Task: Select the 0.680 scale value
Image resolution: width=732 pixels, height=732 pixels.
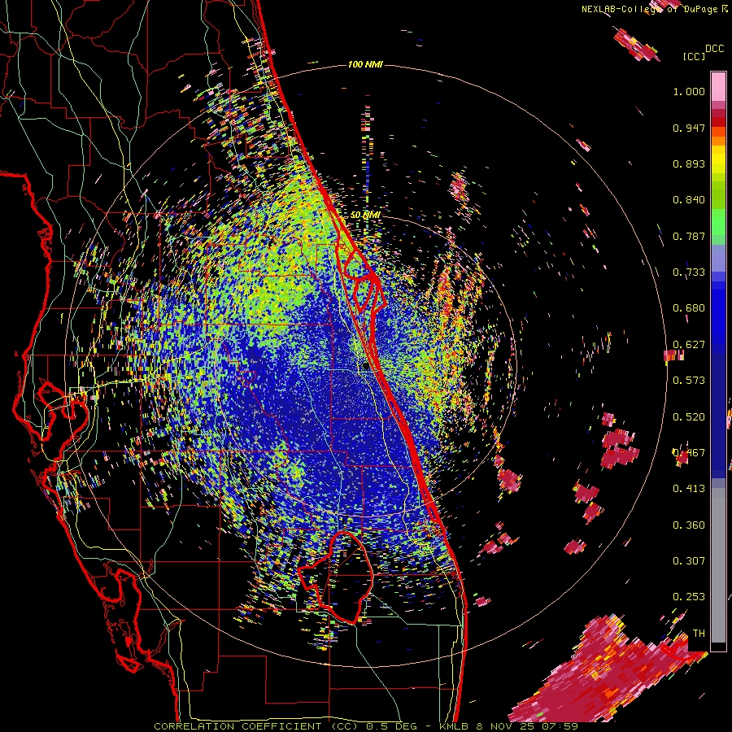Action: [689, 308]
